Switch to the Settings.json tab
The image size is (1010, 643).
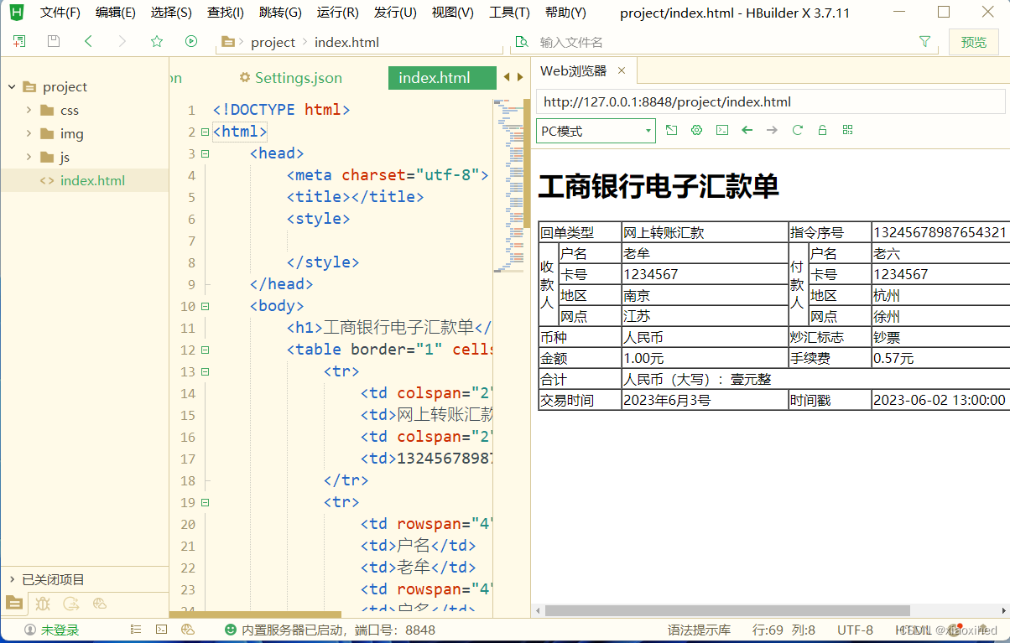tap(290, 78)
